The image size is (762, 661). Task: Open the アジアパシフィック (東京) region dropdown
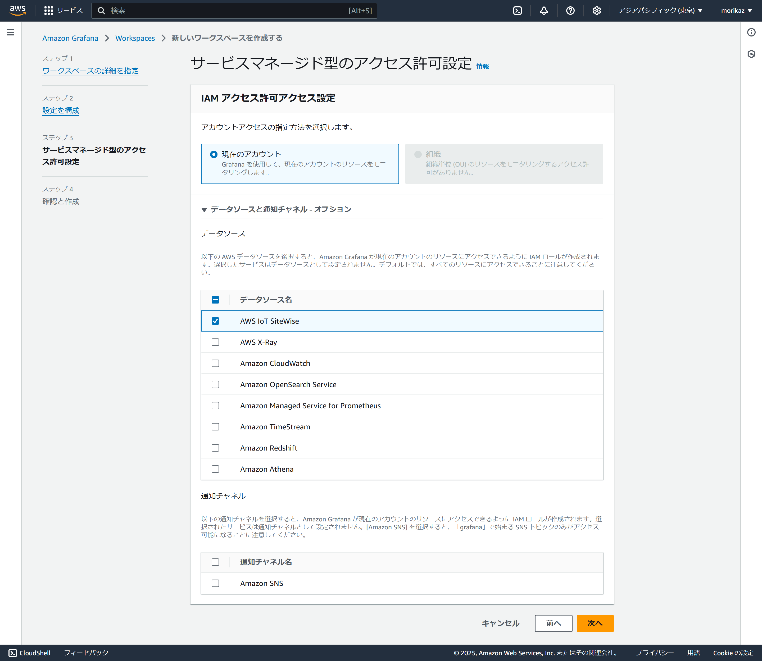(x=660, y=11)
